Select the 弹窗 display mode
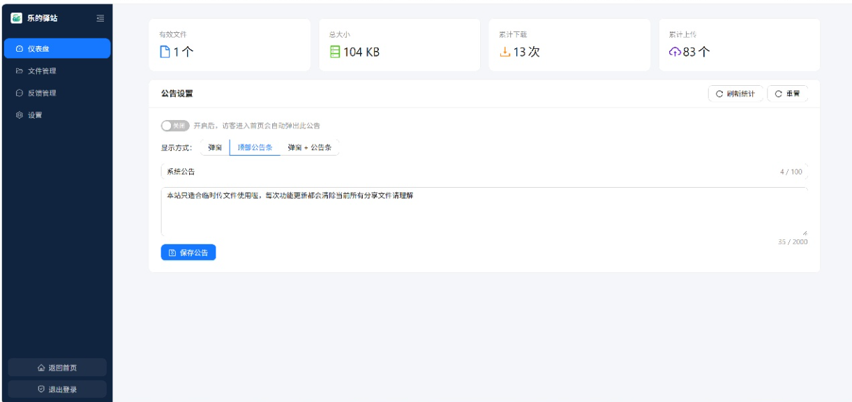This screenshot has height=402, width=852. [215, 147]
